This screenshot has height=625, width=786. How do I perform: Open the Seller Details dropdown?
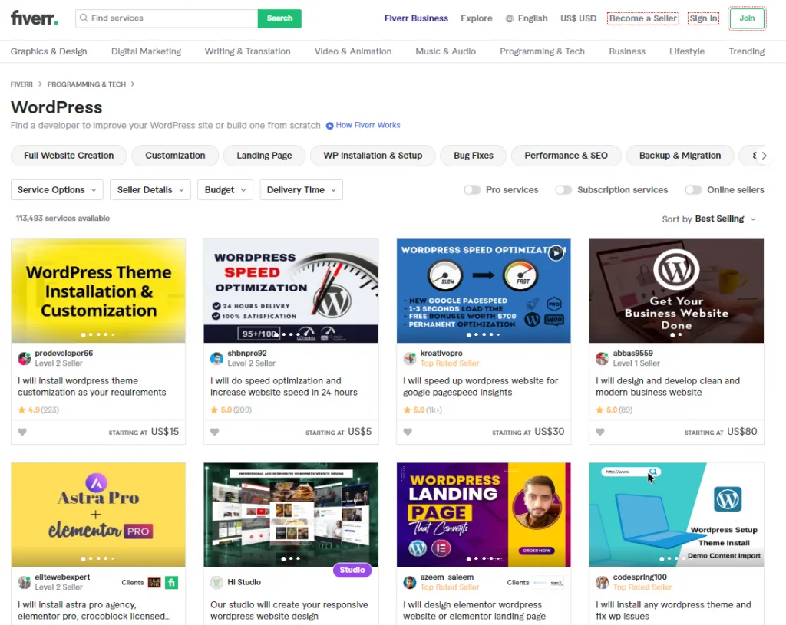coord(150,190)
